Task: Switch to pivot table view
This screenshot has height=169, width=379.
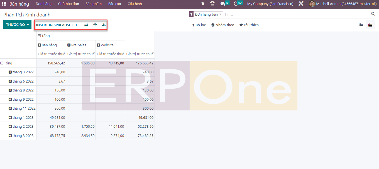Action: point(370,25)
